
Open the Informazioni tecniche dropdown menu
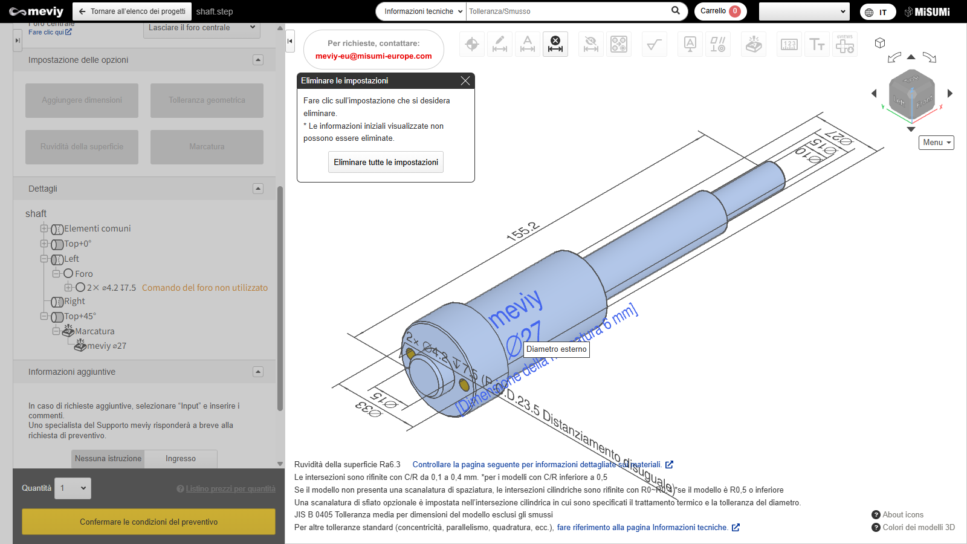click(421, 11)
